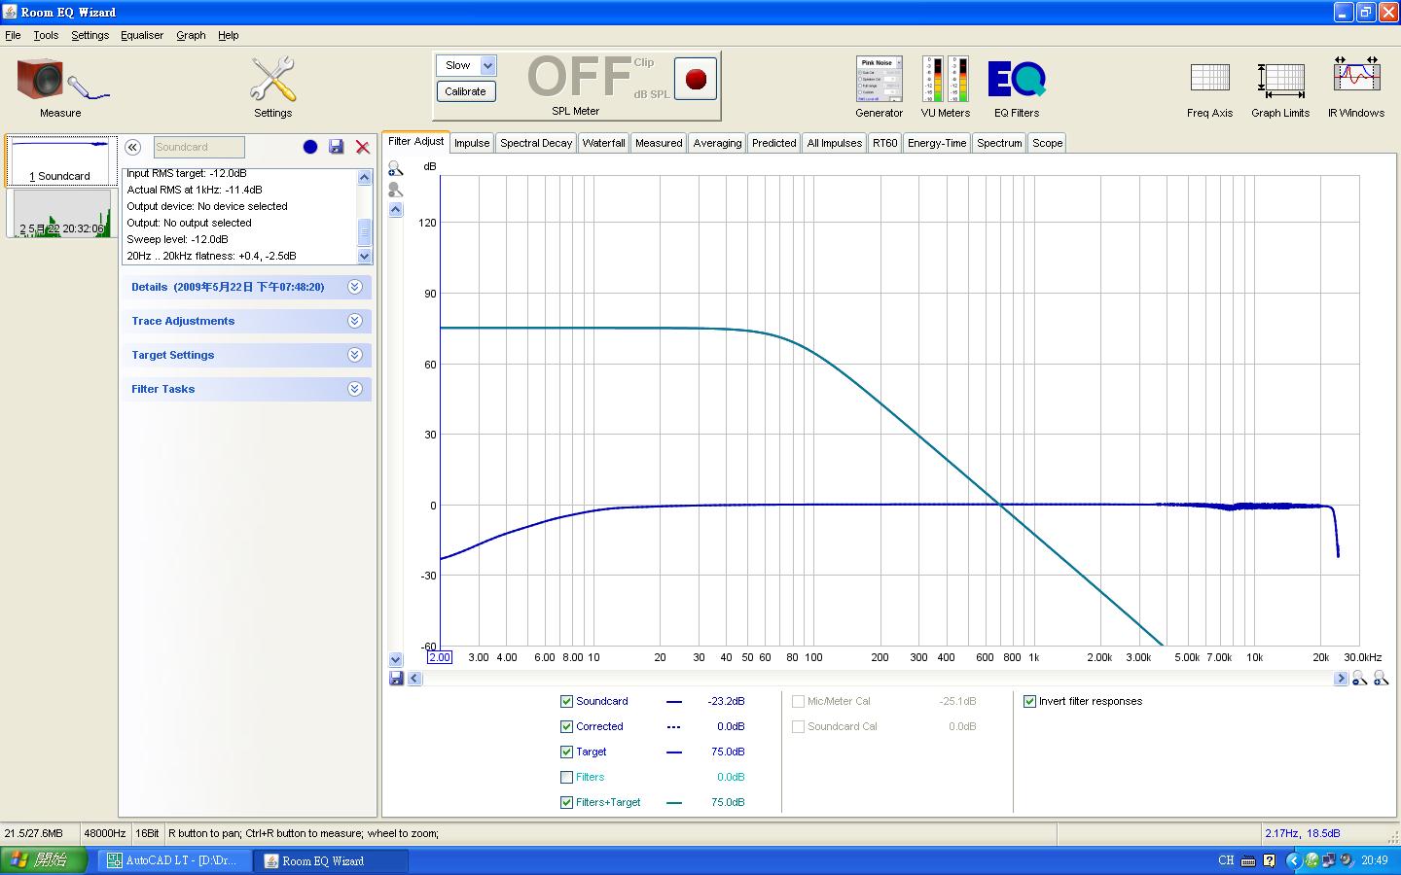Delete measurement with red X icon
This screenshot has height=875, width=1401.
363,147
